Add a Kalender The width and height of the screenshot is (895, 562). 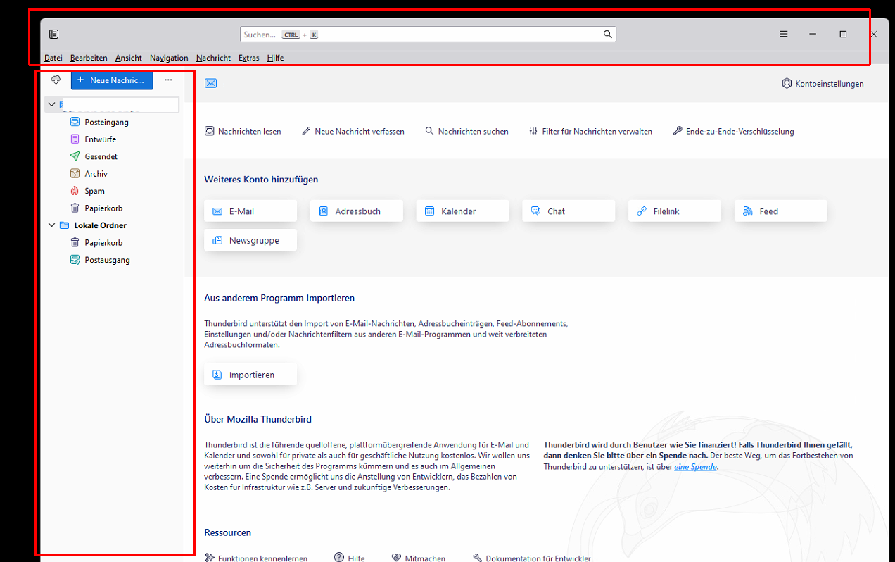click(x=462, y=211)
